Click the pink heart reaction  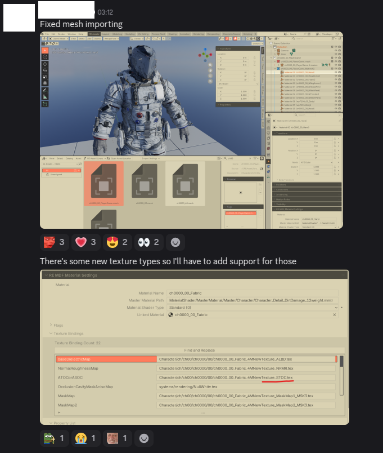click(x=86, y=242)
